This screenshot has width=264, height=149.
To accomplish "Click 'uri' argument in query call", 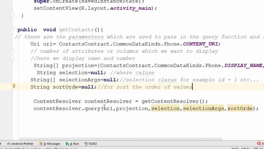I will click(108, 108).
